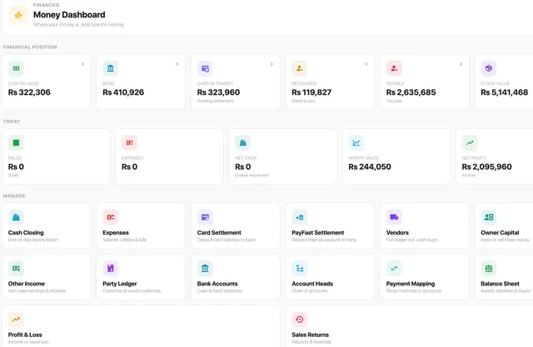Open Balance Sheet

pyautogui.click(x=504, y=277)
